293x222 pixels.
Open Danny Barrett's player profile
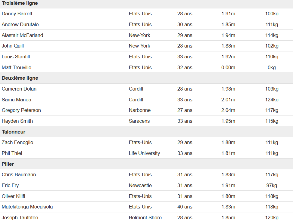click(x=17, y=14)
